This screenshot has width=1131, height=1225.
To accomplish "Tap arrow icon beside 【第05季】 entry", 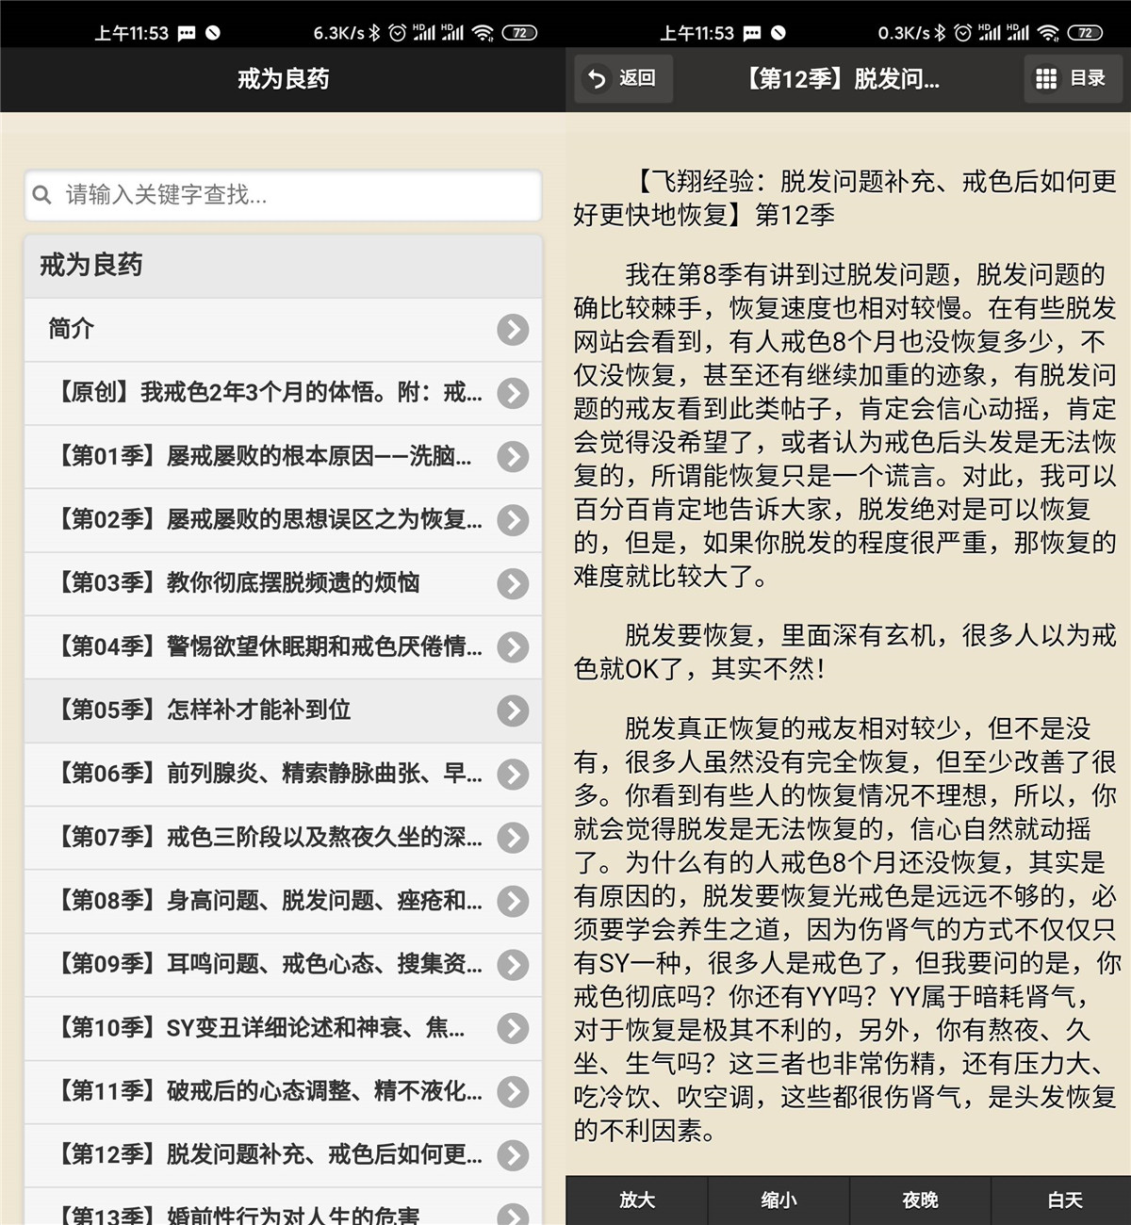I will [513, 710].
